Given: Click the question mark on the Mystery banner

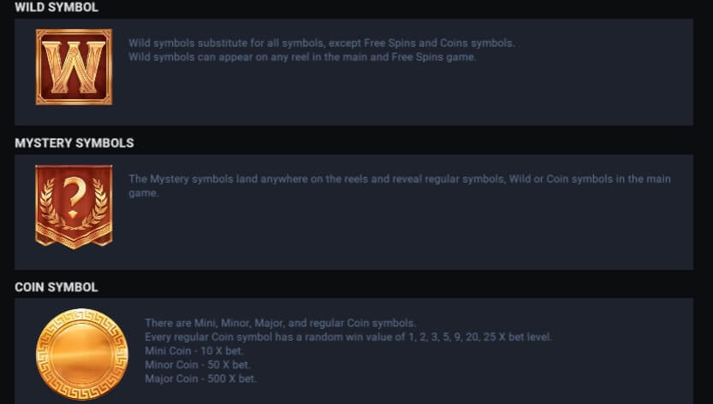Looking at the screenshot, I should 74,195.
